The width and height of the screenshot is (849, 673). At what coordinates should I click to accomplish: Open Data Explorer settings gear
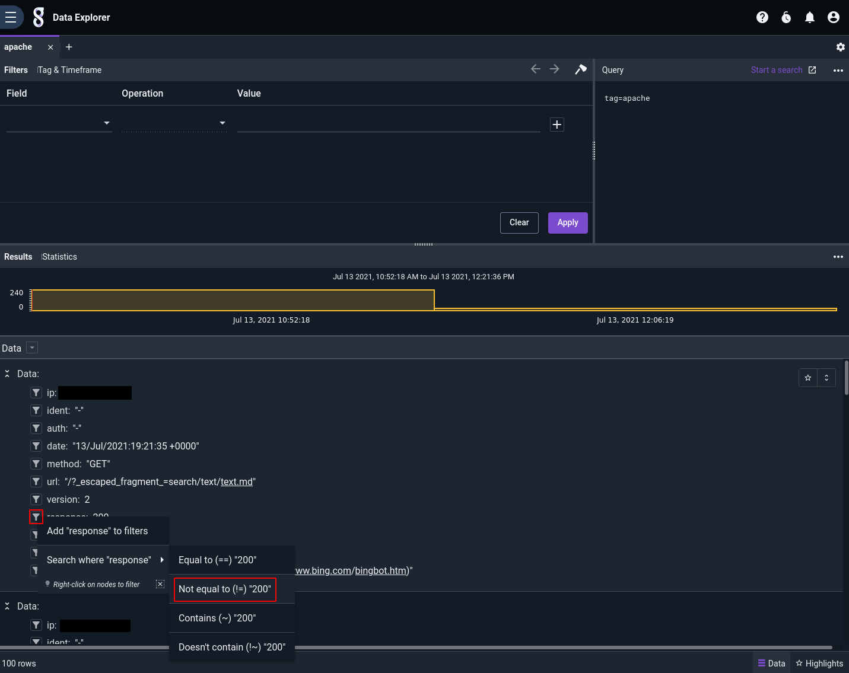840,47
